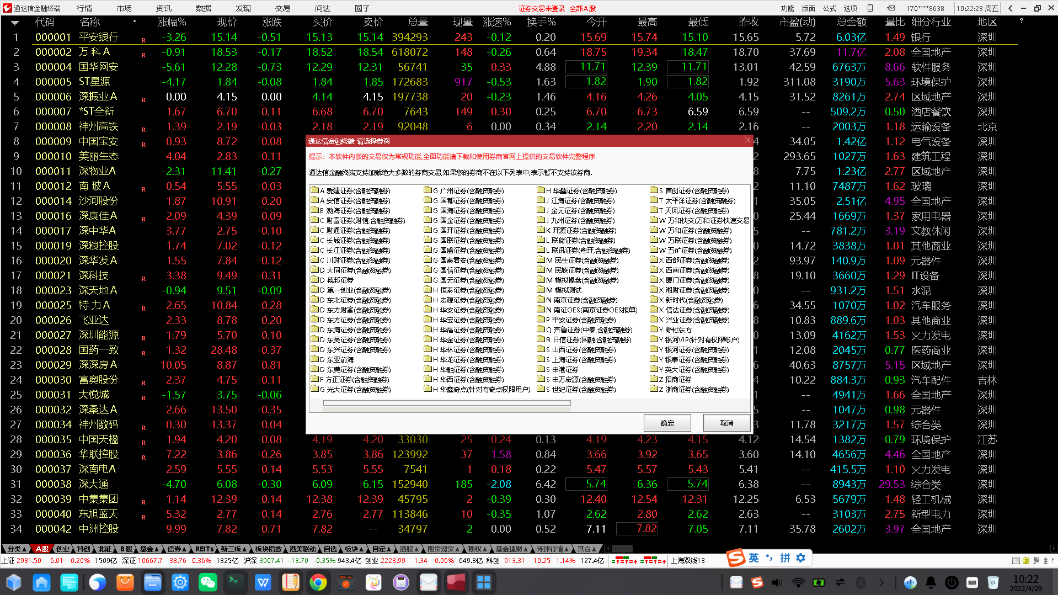Click the question mark help icon in header
1058x595 pixels.
point(1022,21)
